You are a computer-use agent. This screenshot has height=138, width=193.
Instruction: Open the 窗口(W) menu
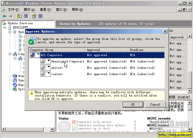coord(61,10)
